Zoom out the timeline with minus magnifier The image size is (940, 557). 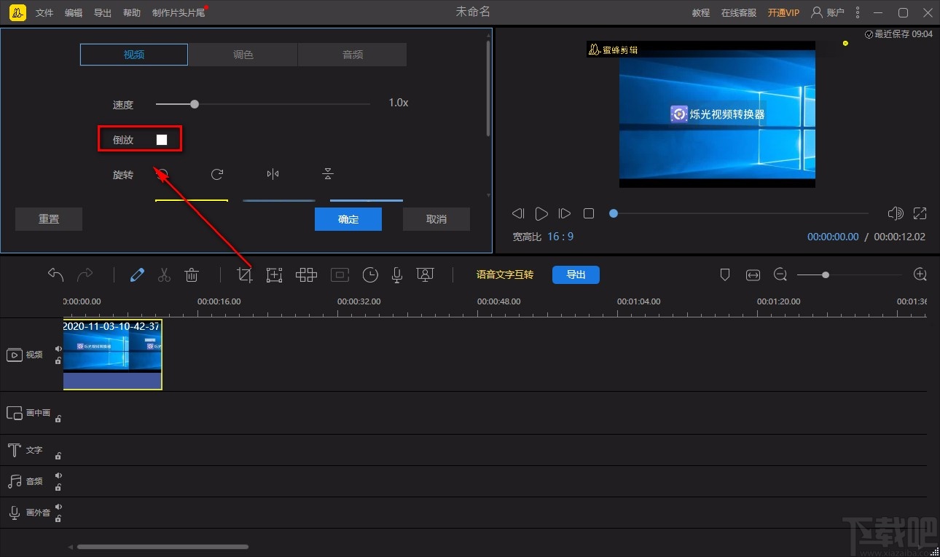point(780,274)
